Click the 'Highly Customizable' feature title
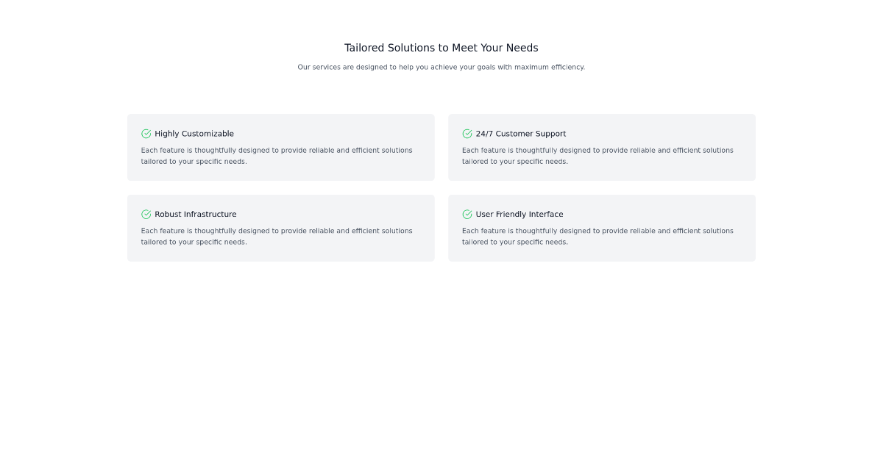The width and height of the screenshot is (883, 463). [194, 134]
